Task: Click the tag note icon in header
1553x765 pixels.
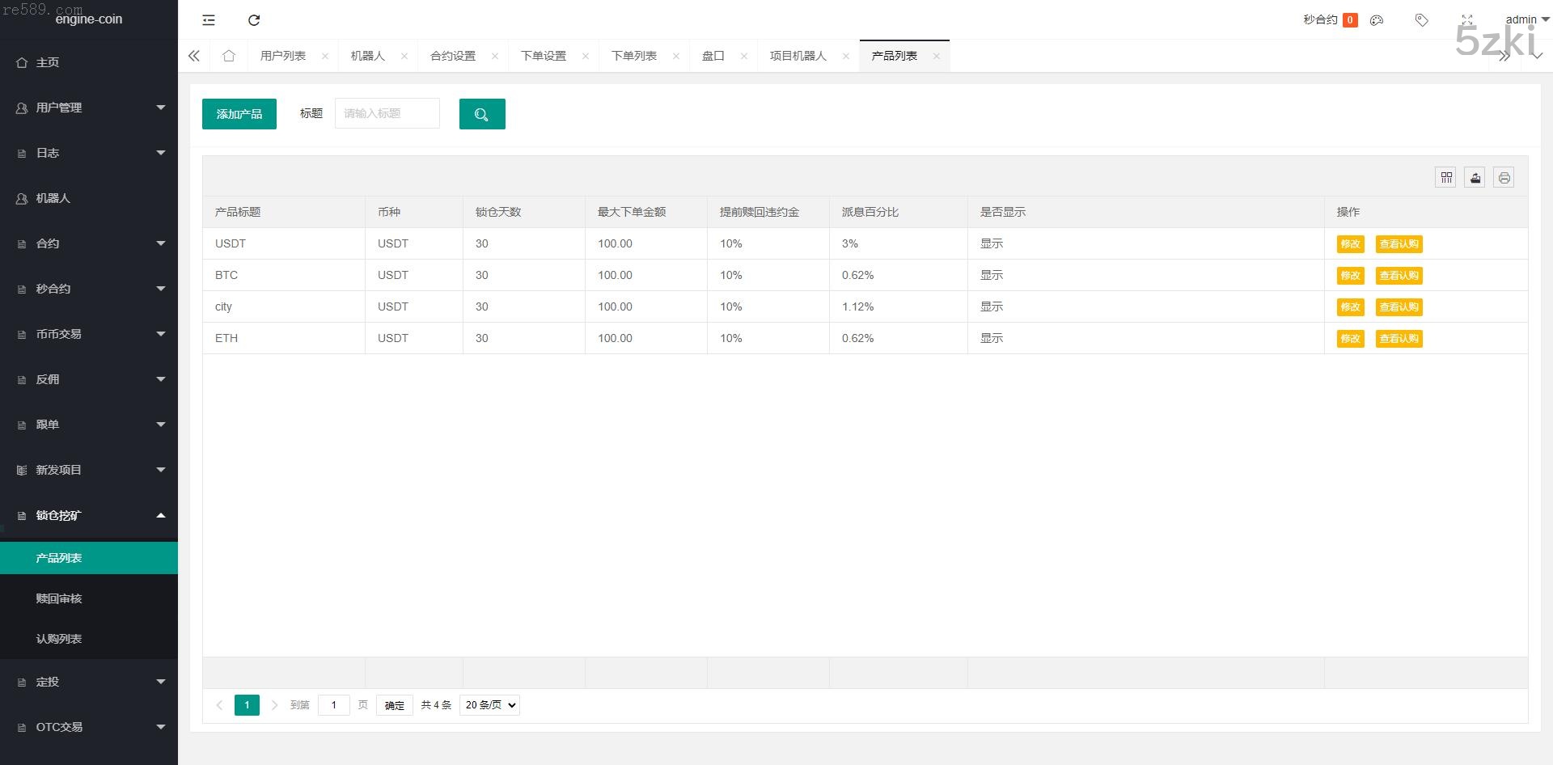Action: (x=1421, y=20)
